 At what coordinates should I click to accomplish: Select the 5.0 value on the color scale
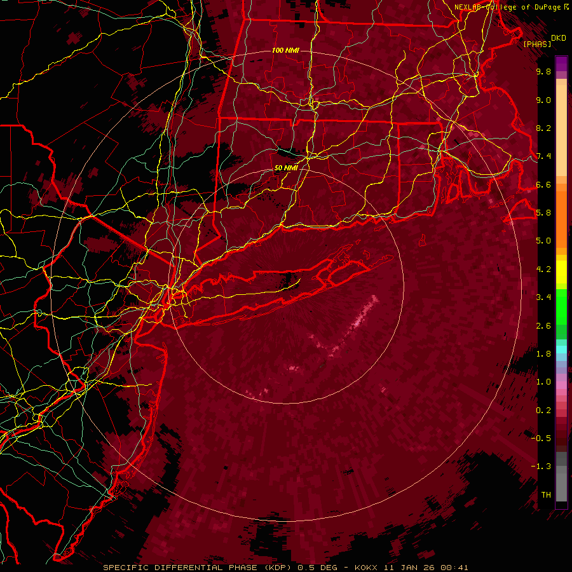pos(543,241)
